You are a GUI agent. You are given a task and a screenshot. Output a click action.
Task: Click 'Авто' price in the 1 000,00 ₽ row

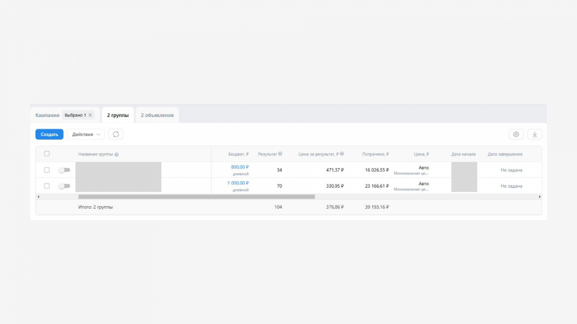pos(424,184)
